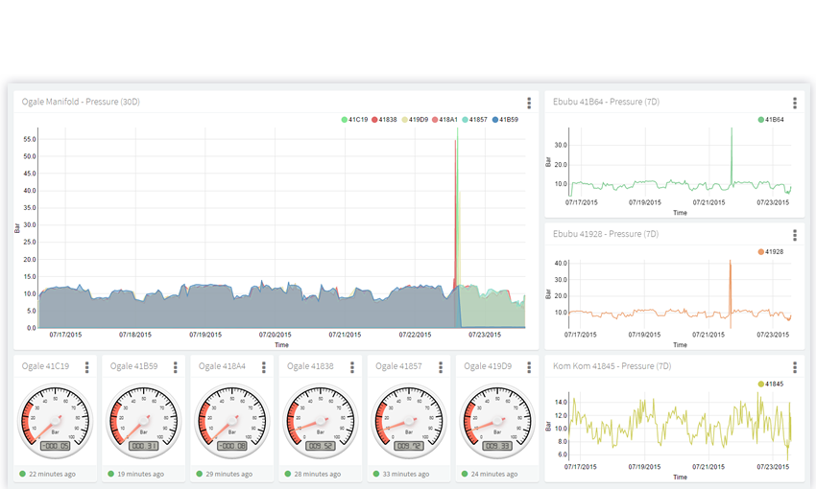Open Ebubu 41928 Pressure chart options menu
The image size is (816, 489).
(794, 235)
